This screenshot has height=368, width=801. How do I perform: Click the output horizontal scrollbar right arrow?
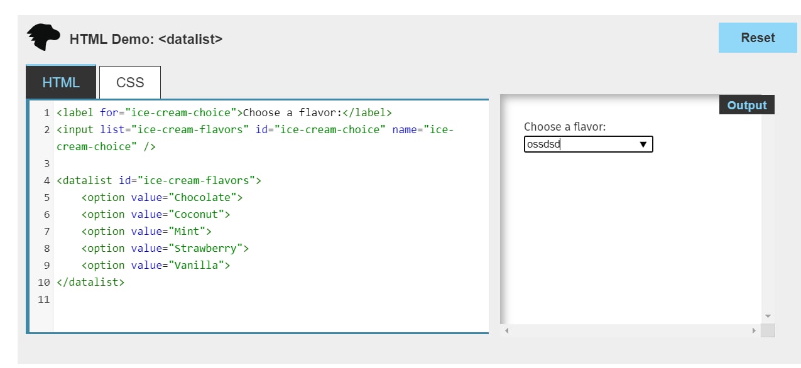[x=754, y=330]
